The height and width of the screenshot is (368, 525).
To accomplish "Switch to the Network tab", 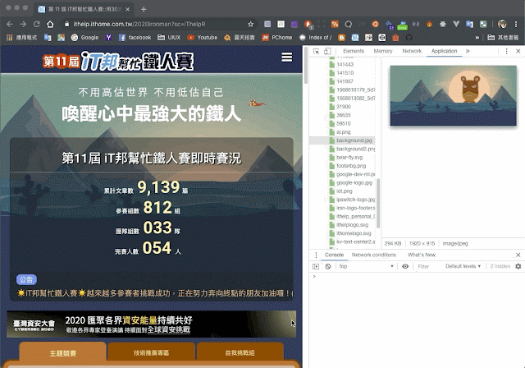I will click(x=412, y=51).
